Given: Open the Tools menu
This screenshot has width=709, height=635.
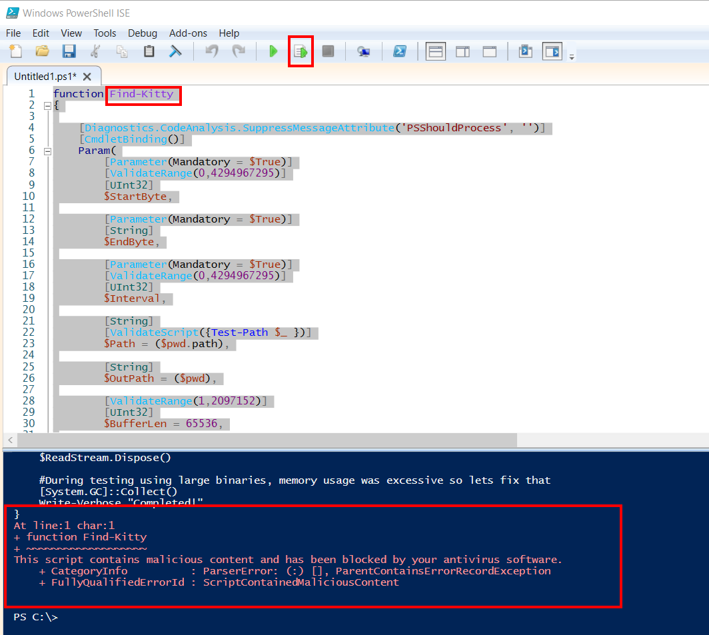Looking at the screenshot, I should tap(105, 33).
